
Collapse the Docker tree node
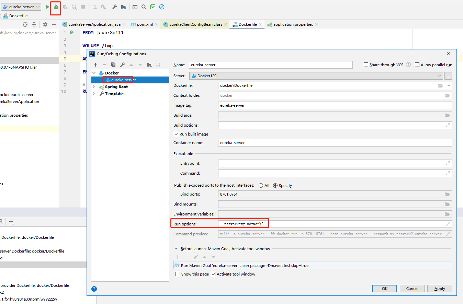tap(94, 73)
